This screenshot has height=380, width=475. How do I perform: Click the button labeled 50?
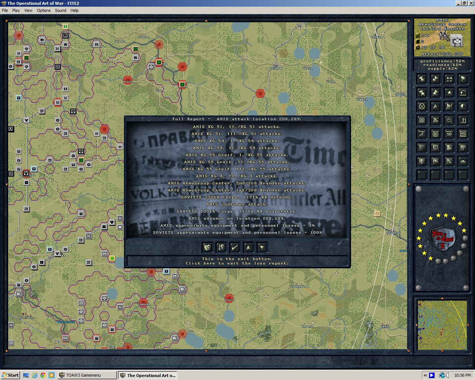point(449,134)
